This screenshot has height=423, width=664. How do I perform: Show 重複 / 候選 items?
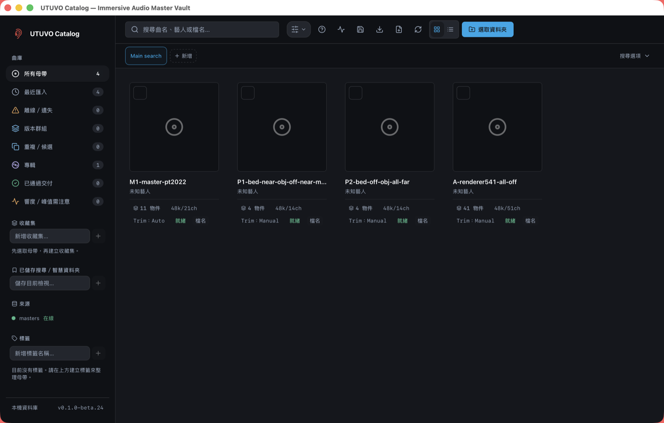[x=57, y=147]
